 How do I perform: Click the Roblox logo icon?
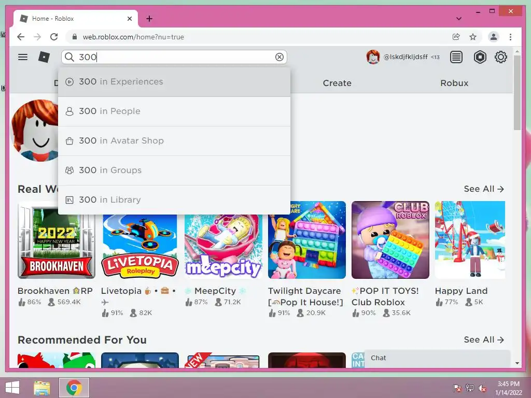click(x=44, y=57)
